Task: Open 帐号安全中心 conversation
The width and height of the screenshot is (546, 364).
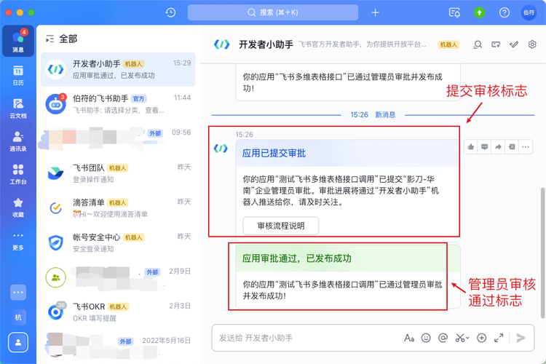Action: pyautogui.click(x=118, y=242)
